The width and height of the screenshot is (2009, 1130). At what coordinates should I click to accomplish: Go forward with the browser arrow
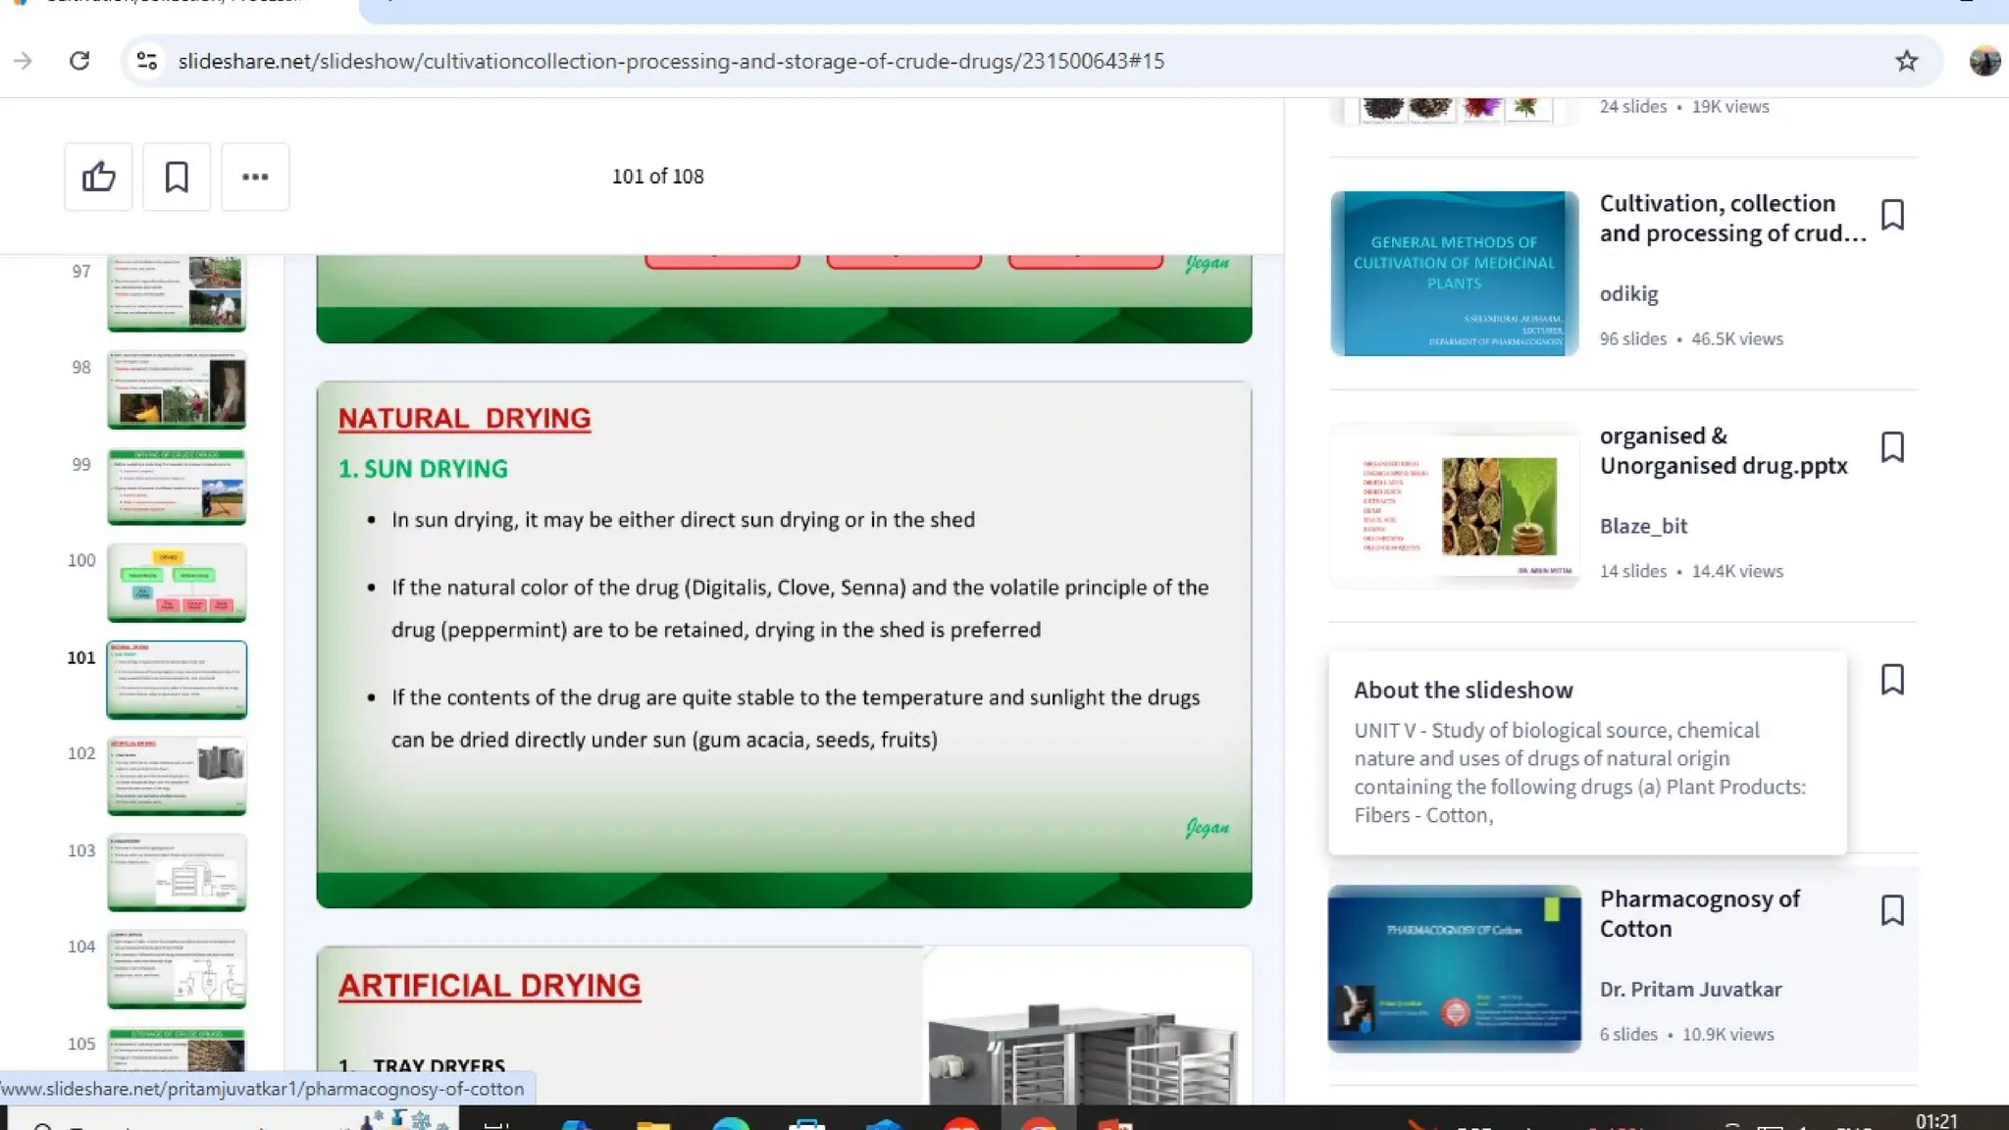[x=23, y=61]
